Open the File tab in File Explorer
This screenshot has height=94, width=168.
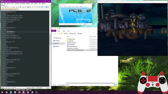pos(54,31)
